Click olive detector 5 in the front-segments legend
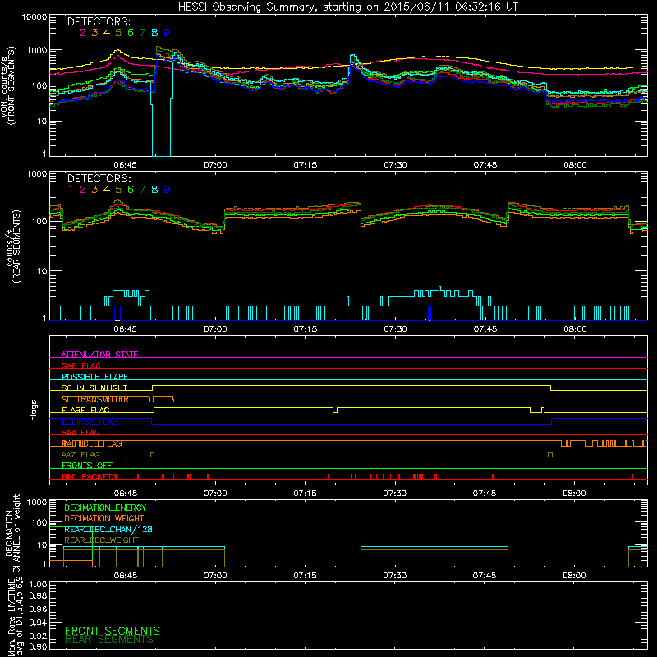The height and width of the screenshot is (657, 657). [x=118, y=33]
